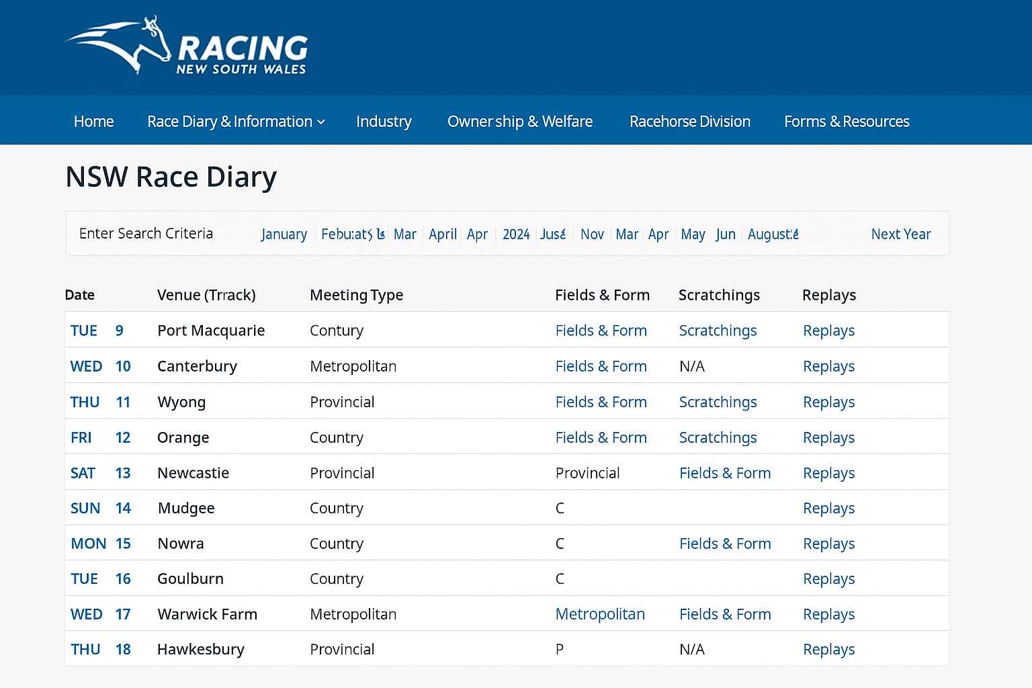Select the SAT 13 date link
The height and width of the screenshot is (688, 1032).
(100, 473)
